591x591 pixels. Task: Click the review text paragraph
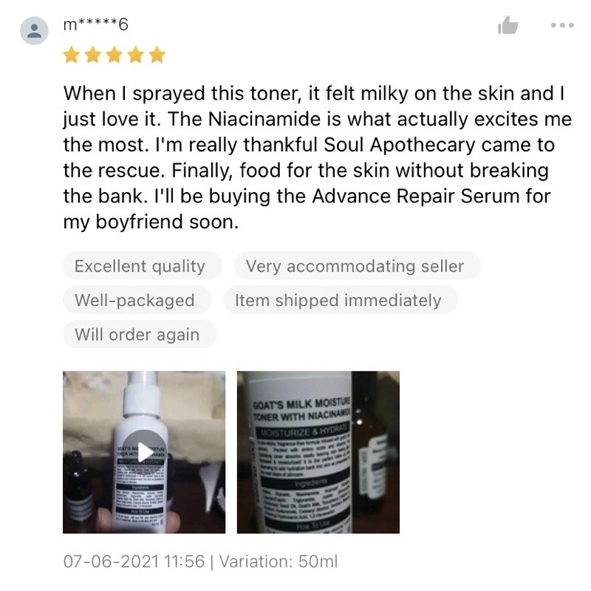318,157
